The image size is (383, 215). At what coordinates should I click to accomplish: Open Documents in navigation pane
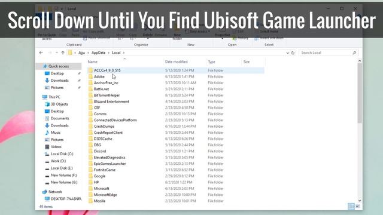(x=60, y=118)
